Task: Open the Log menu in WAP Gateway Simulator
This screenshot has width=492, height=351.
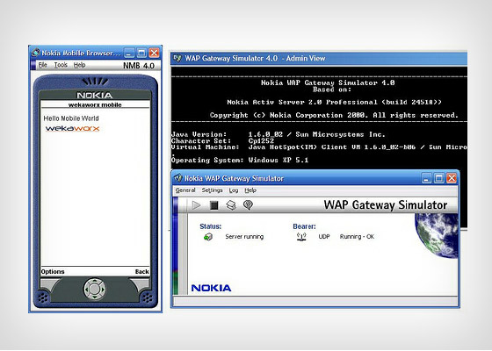Action: click(x=234, y=190)
